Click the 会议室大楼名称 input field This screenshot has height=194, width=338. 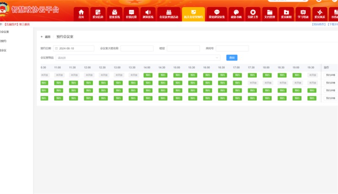137,49
